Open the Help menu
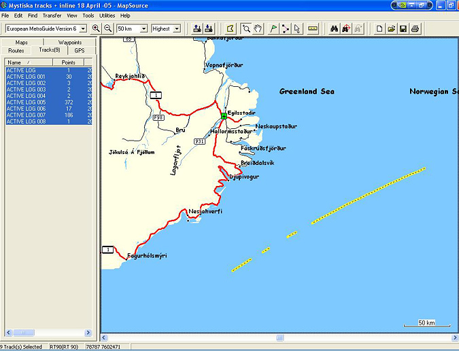The height and width of the screenshot is (351, 459). [x=125, y=16]
